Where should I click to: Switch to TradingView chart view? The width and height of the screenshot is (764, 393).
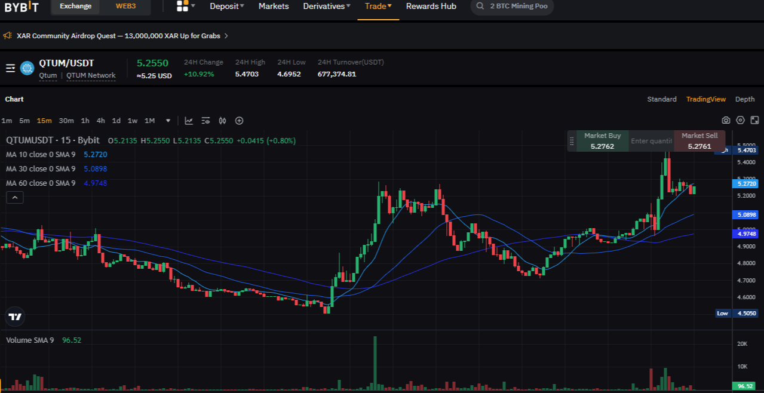(x=706, y=99)
